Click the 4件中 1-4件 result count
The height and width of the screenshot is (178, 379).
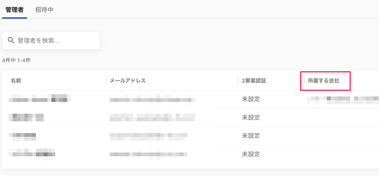pos(16,61)
